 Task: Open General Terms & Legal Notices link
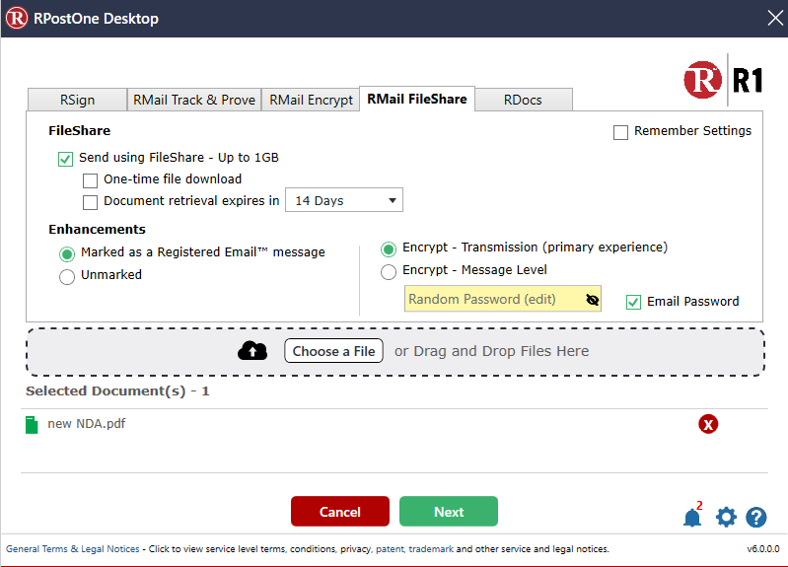click(x=73, y=549)
